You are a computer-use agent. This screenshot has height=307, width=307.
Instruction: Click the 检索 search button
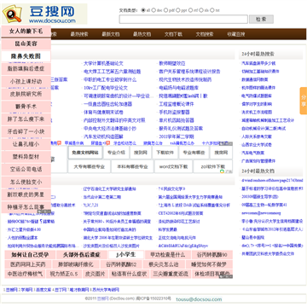point(261,20)
